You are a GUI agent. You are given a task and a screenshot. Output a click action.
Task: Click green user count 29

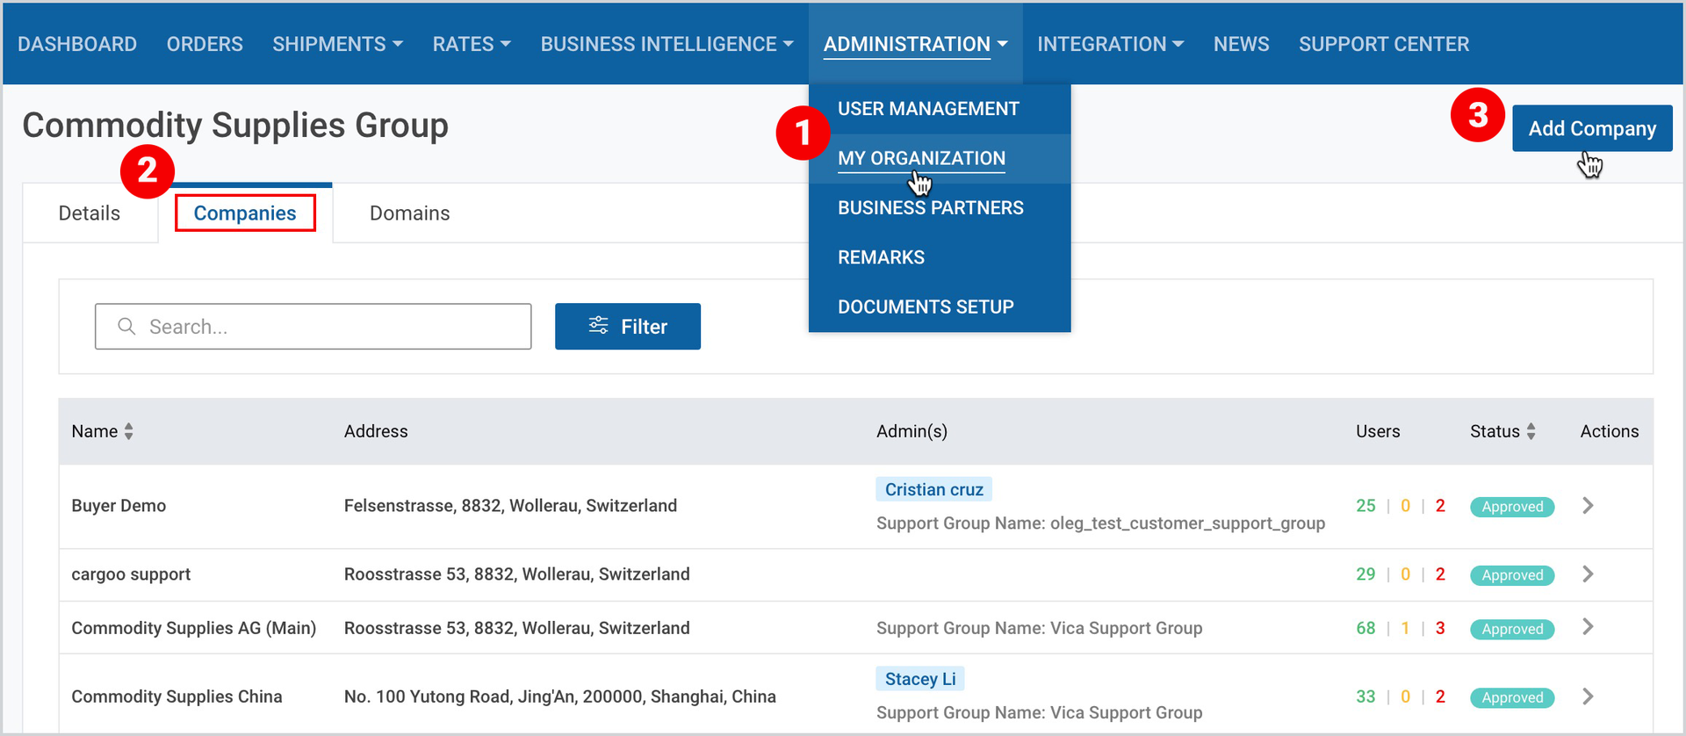pyautogui.click(x=1365, y=574)
